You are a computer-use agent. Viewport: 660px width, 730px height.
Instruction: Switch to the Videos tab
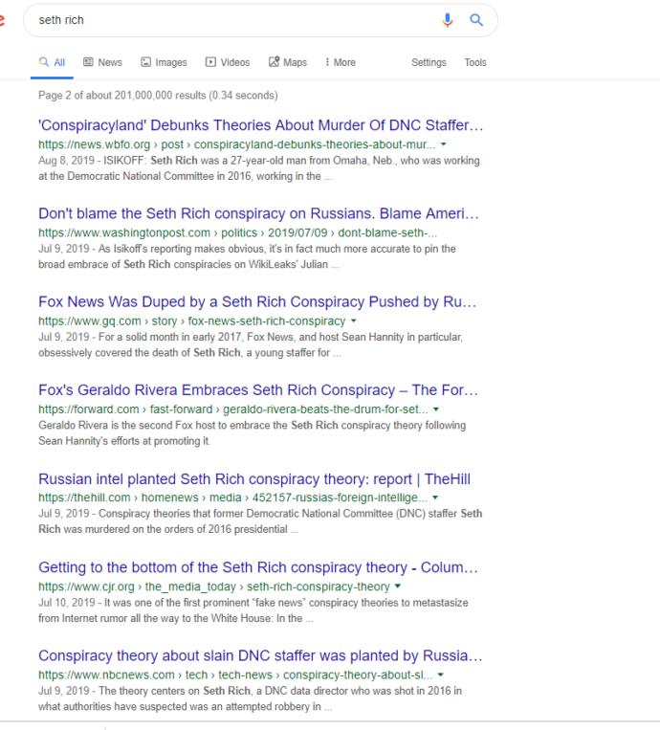tap(228, 62)
